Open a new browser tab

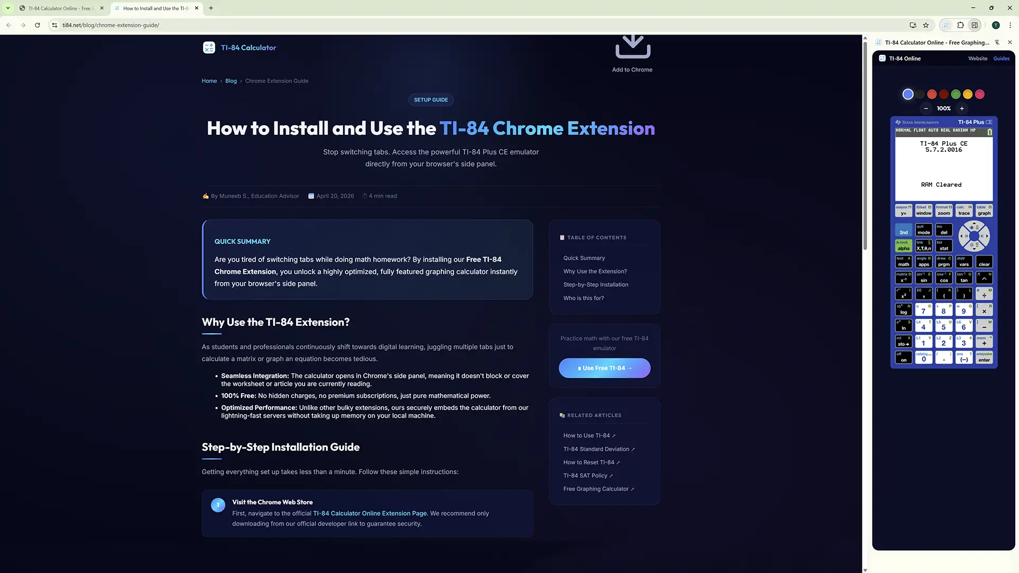click(x=211, y=8)
